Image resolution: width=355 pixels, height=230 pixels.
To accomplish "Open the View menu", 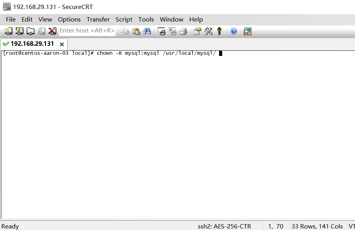I will pos(45,20).
